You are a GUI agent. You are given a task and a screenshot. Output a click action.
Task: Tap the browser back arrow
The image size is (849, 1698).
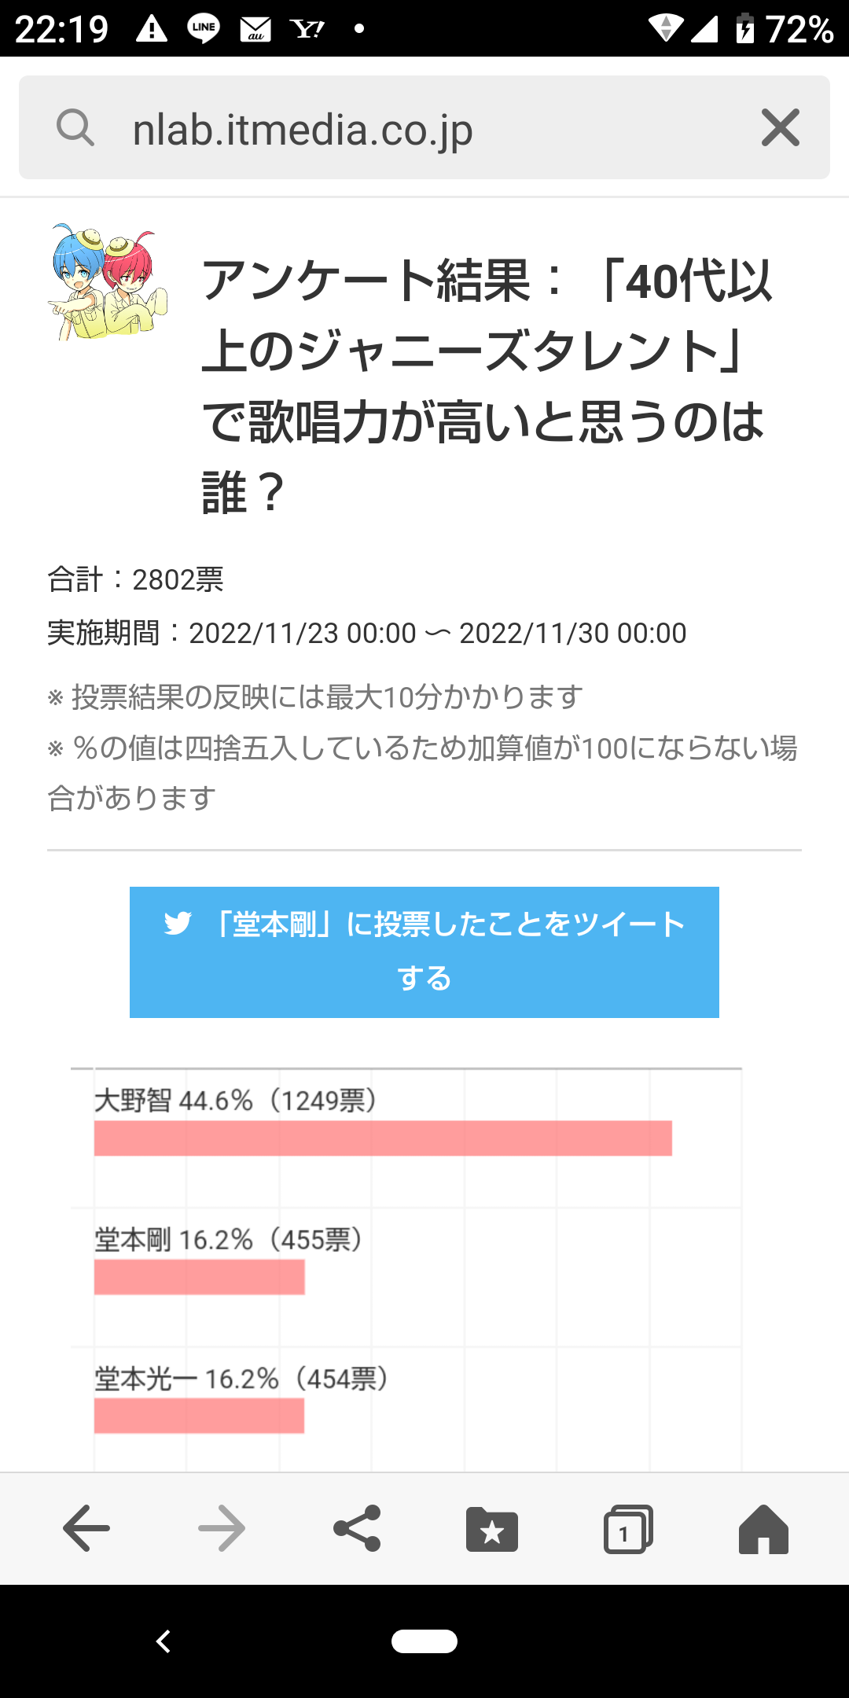pos(86,1528)
